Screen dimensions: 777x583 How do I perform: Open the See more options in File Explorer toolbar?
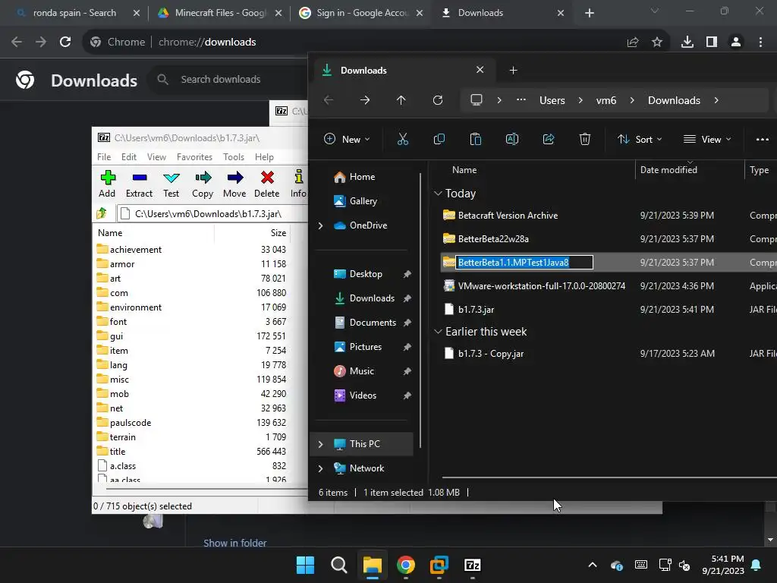click(x=762, y=140)
